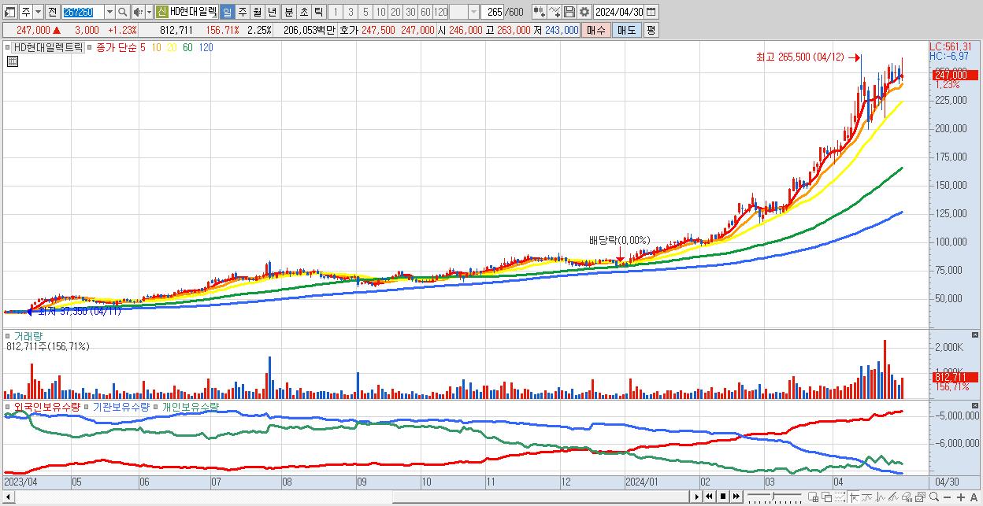The width and height of the screenshot is (983, 506).
Task: Click the candlestick indicator add icon
Action: tap(539, 12)
